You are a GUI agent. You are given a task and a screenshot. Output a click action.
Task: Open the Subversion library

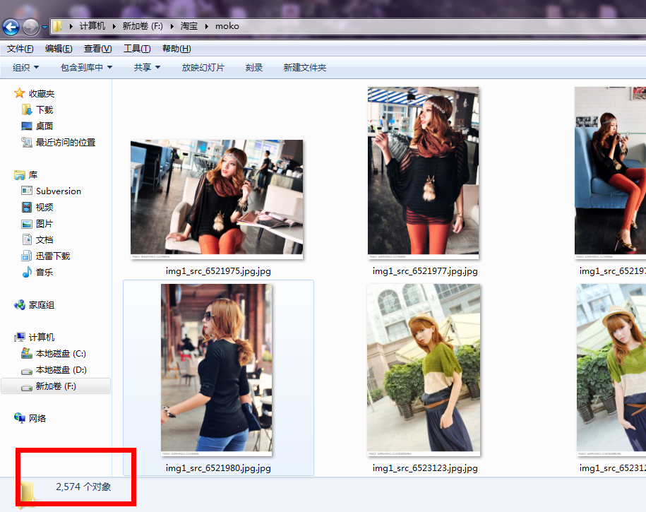[x=58, y=191]
